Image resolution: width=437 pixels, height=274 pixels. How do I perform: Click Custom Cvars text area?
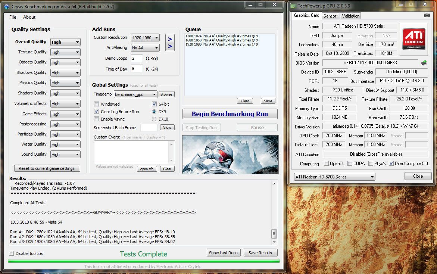(x=131, y=152)
